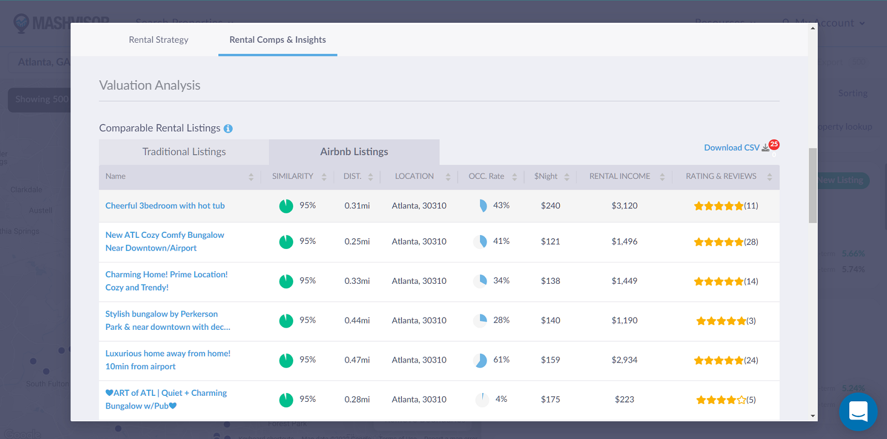Open the Cheerful 3bedroom with hot tub listing
The height and width of the screenshot is (439, 887).
pos(165,206)
